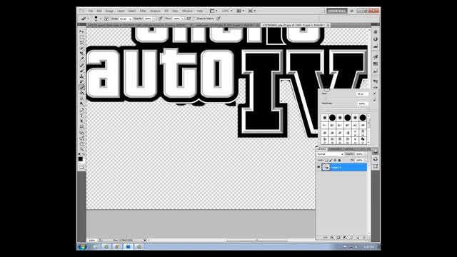This screenshot has height=257, width=457.
Task: Open the layer Fill arrow
Action: (x=366, y=160)
